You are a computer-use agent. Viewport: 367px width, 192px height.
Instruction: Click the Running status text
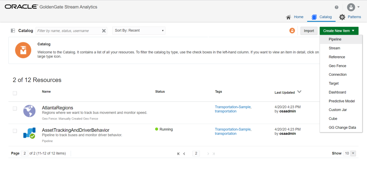point(166,129)
